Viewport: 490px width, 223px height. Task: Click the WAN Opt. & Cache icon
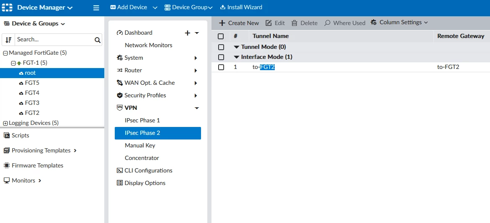point(120,83)
